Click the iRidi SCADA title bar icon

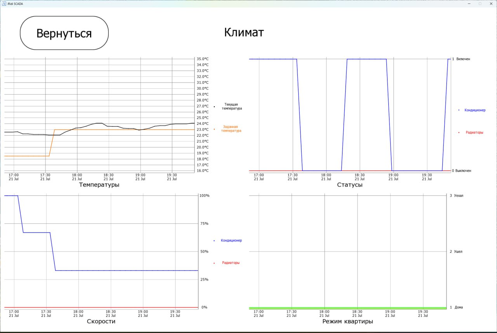click(3, 3)
